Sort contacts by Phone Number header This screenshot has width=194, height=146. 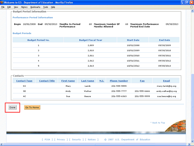119,81
